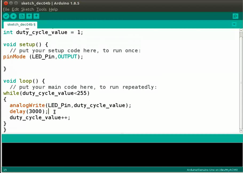The image size is (243, 173).
Task: Open a sketch using the up-arrow icon
Action: [29, 16]
